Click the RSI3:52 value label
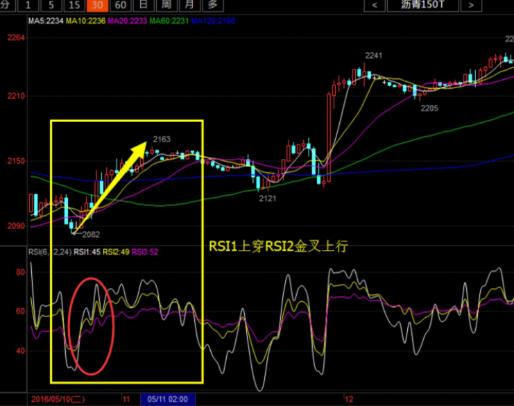This screenshot has width=514, height=406. tap(145, 252)
